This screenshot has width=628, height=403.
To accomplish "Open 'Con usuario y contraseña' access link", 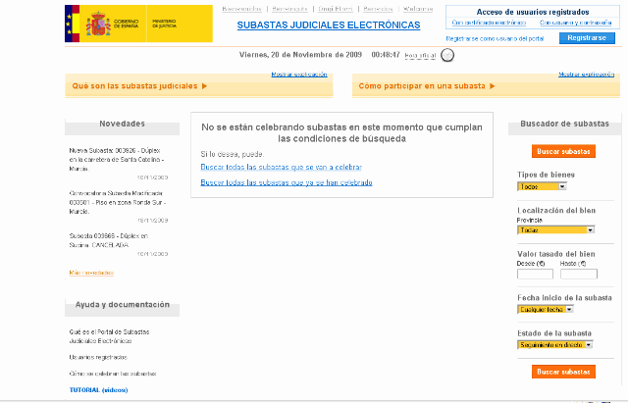I will point(576,23).
